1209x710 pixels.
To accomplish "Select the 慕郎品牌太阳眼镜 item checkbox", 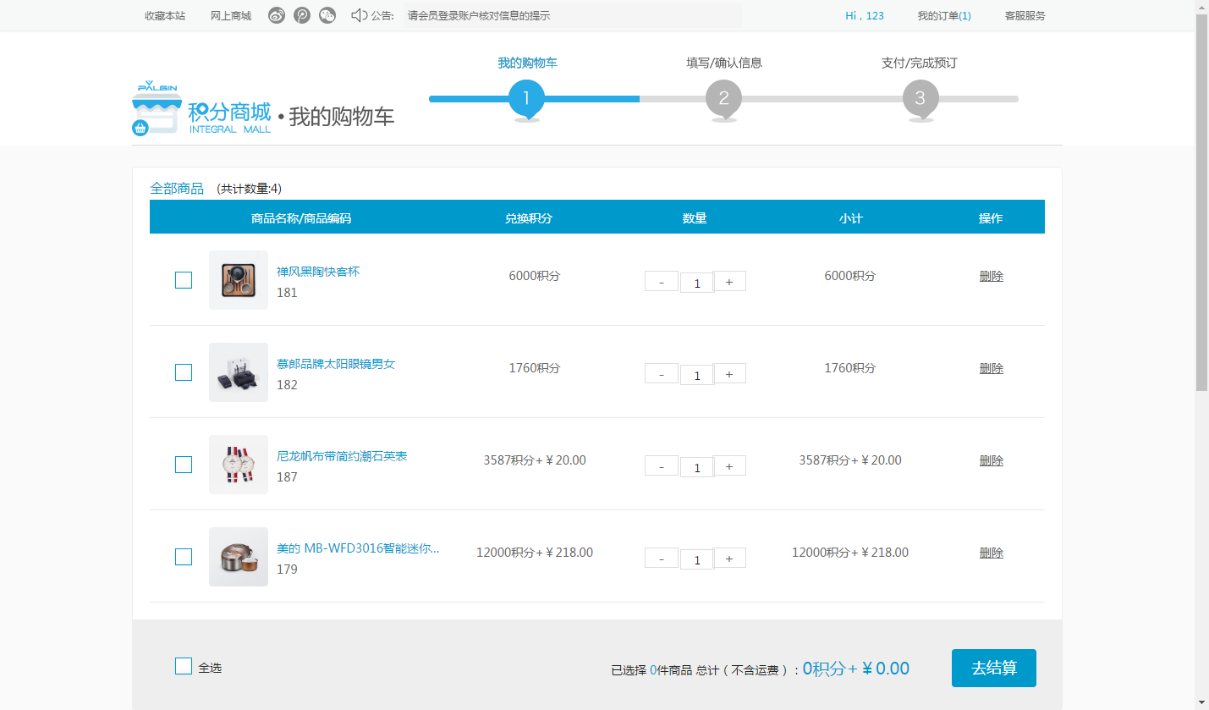I will point(184,372).
